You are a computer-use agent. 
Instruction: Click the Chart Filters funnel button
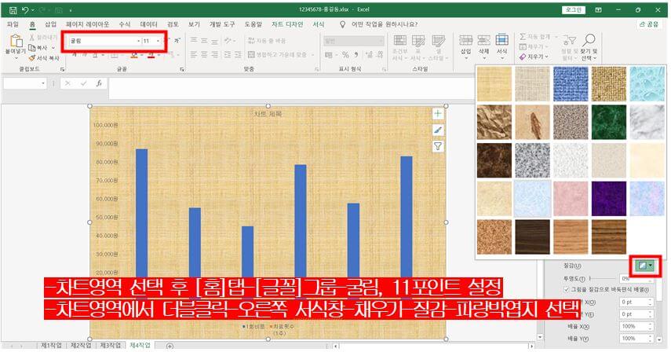coord(437,146)
